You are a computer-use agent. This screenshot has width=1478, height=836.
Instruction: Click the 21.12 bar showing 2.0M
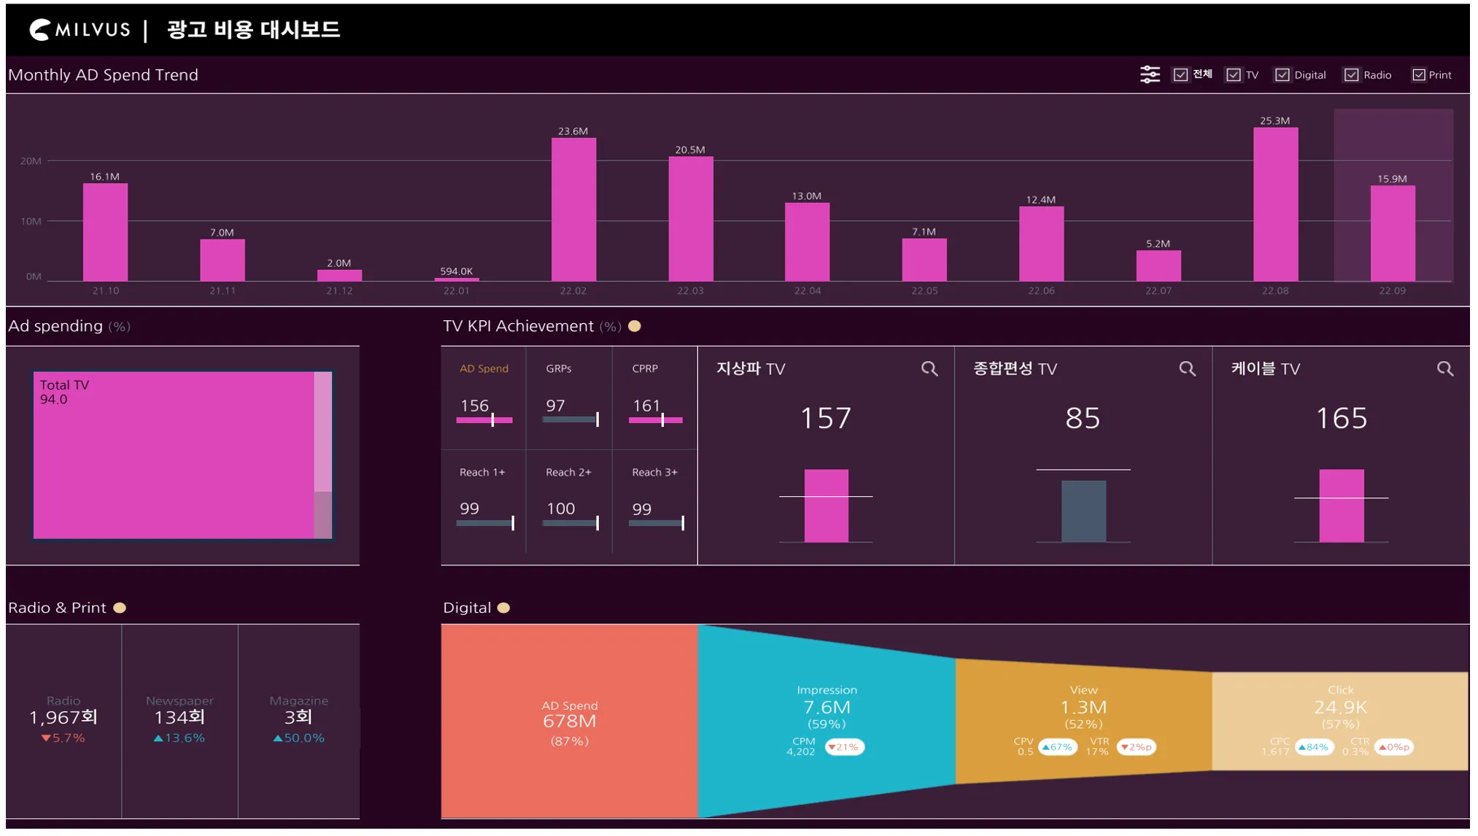point(339,276)
